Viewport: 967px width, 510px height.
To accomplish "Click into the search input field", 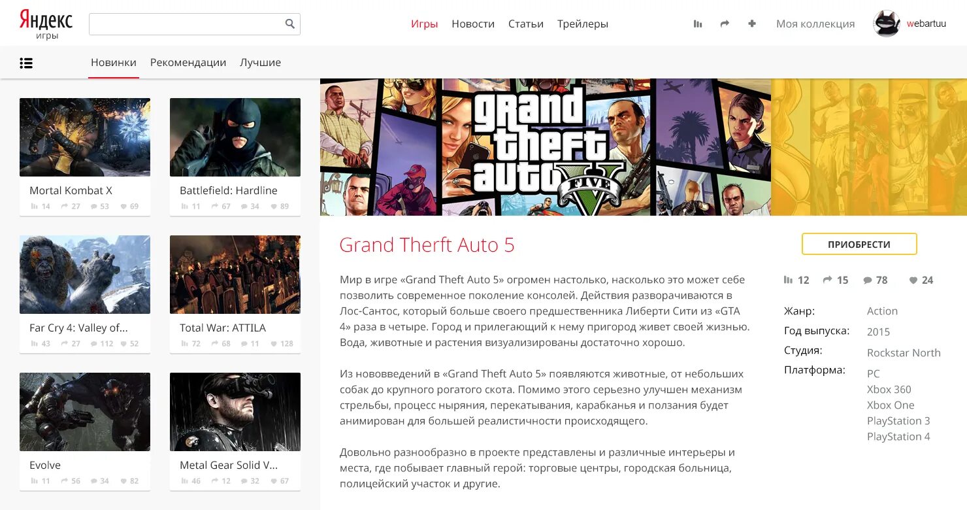I will click(x=187, y=24).
